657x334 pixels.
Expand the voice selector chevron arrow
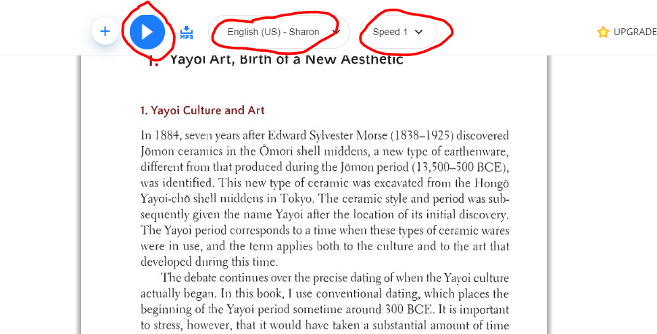coord(336,32)
